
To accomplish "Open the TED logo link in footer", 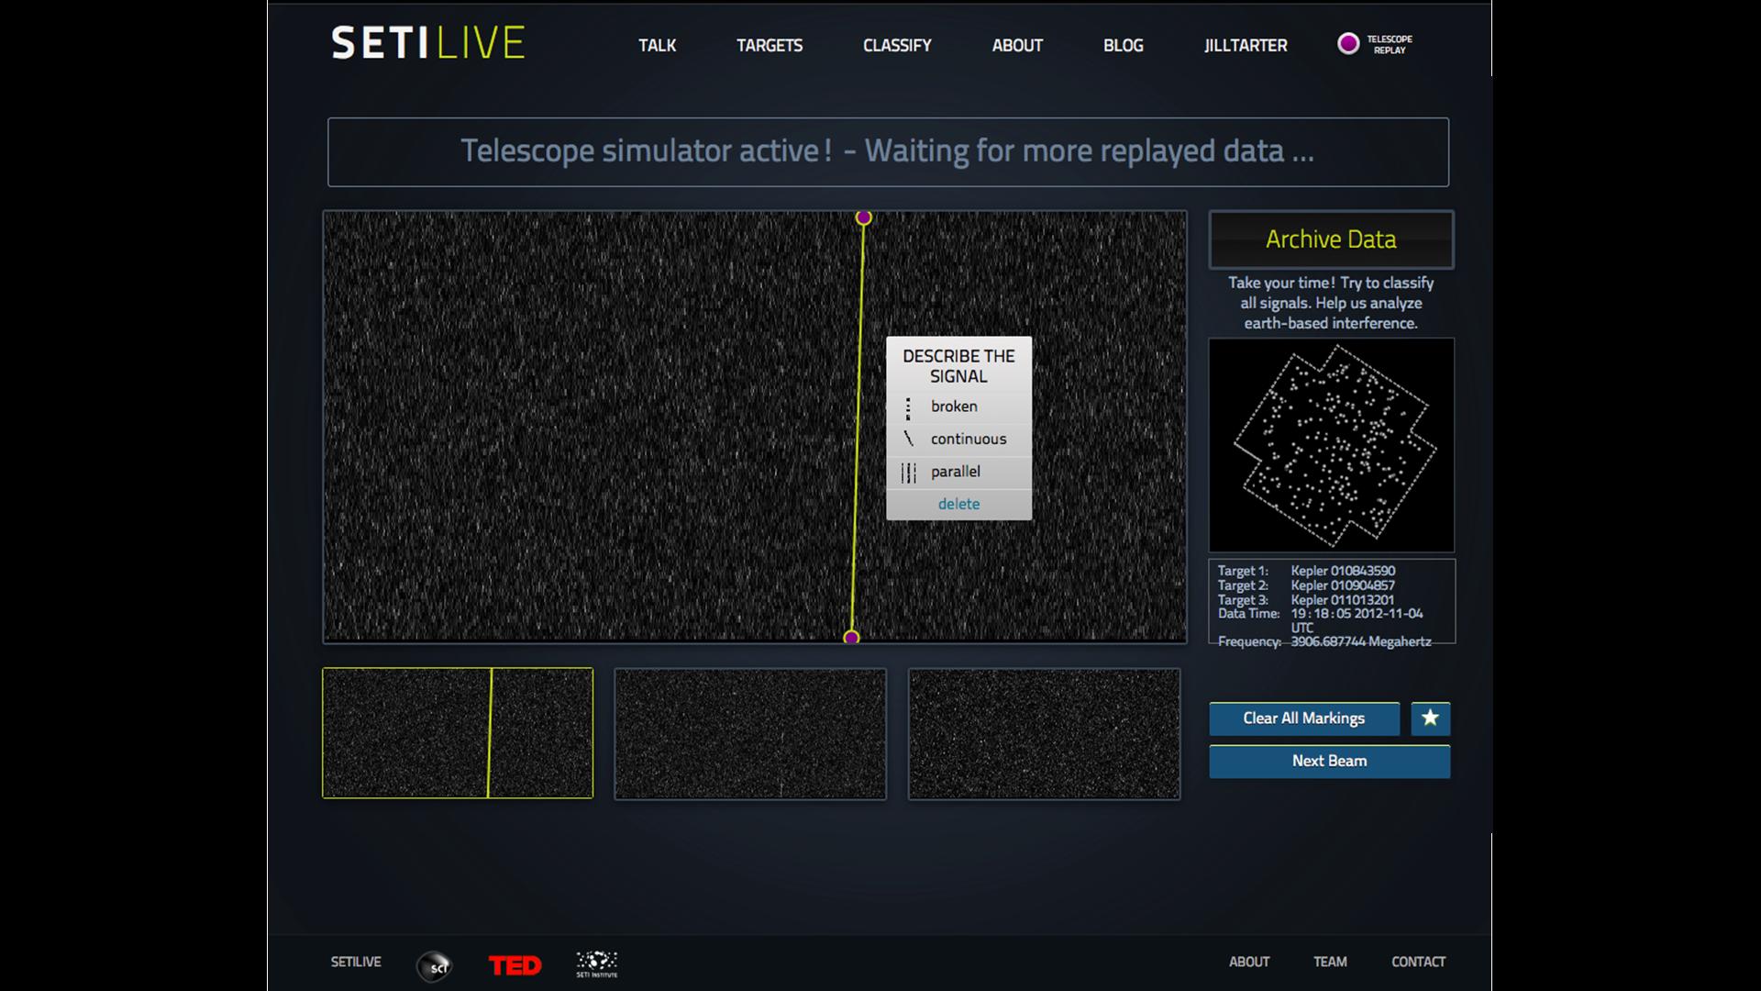I will tap(515, 964).
